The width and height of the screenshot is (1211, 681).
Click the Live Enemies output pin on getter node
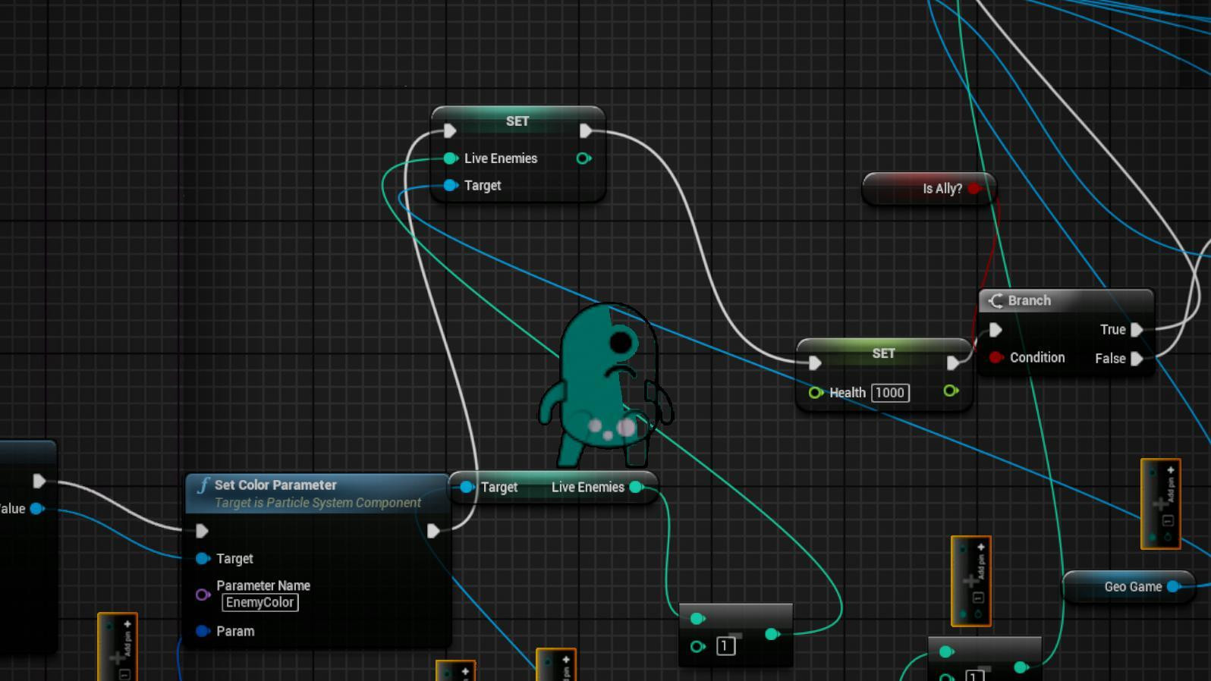click(x=637, y=487)
